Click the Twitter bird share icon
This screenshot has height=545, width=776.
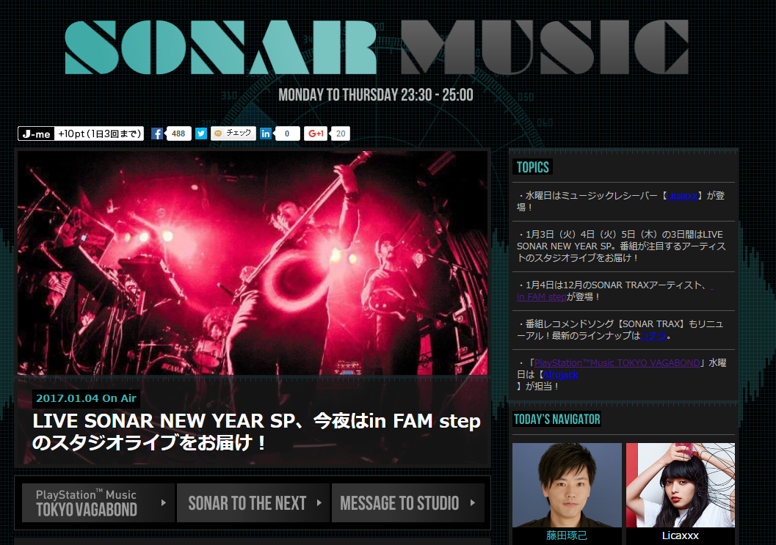pyautogui.click(x=201, y=133)
